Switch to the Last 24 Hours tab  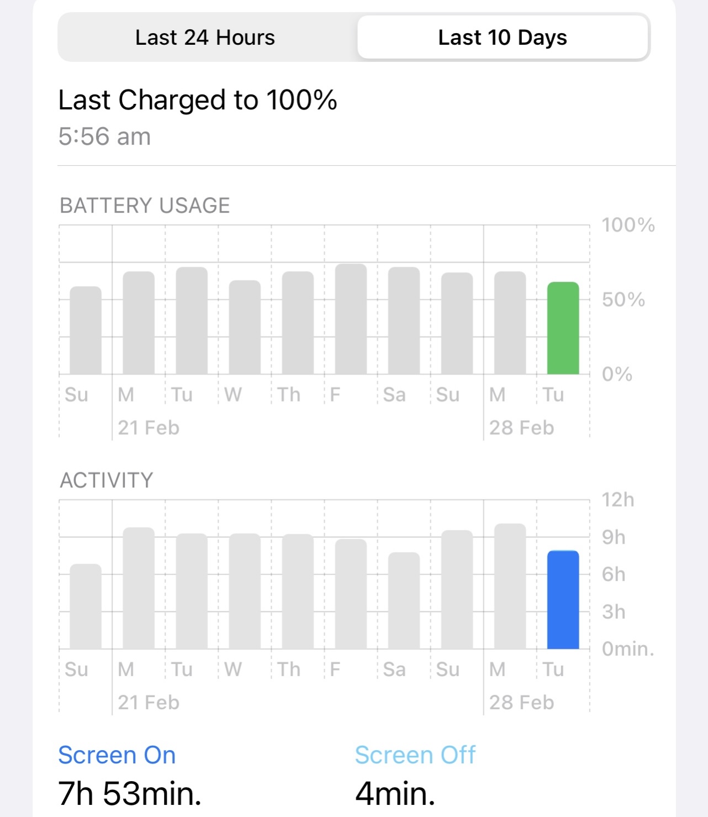pos(205,38)
